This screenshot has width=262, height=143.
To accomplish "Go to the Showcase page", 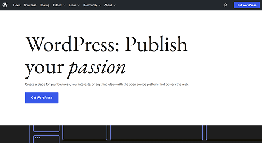I will 30,5.
